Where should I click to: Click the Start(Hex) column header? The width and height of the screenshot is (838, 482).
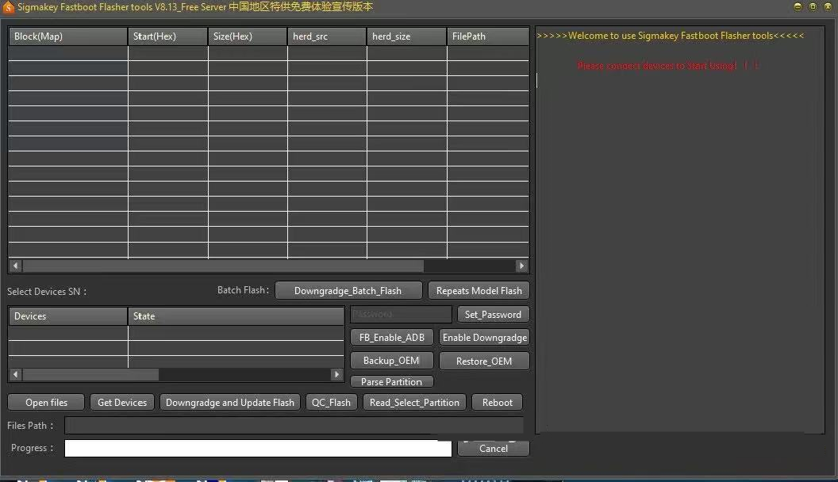coord(167,36)
